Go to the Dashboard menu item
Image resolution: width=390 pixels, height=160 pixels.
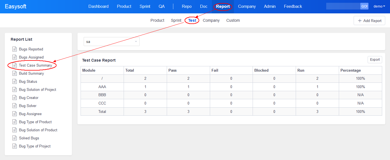pyautogui.click(x=98, y=6)
